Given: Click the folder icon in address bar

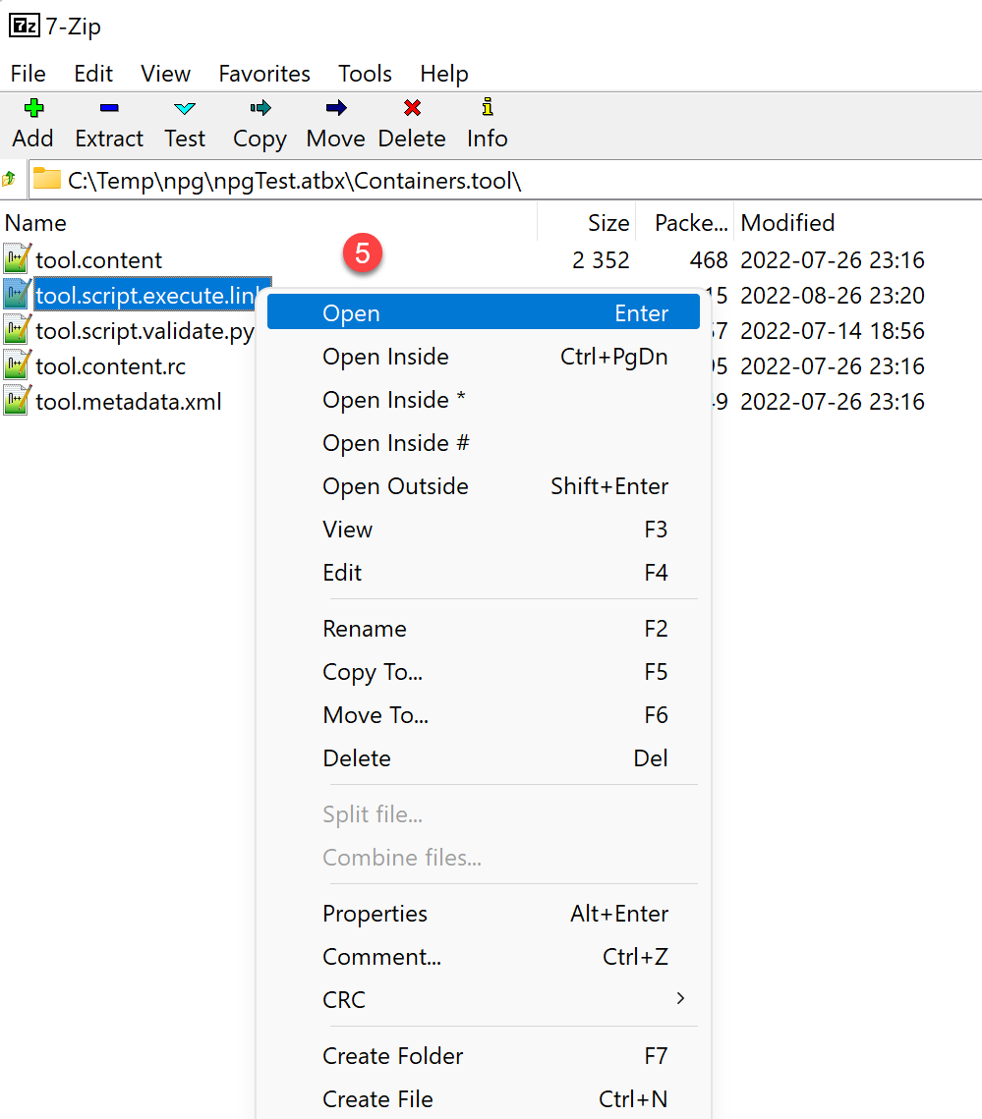Looking at the screenshot, I should point(47,179).
